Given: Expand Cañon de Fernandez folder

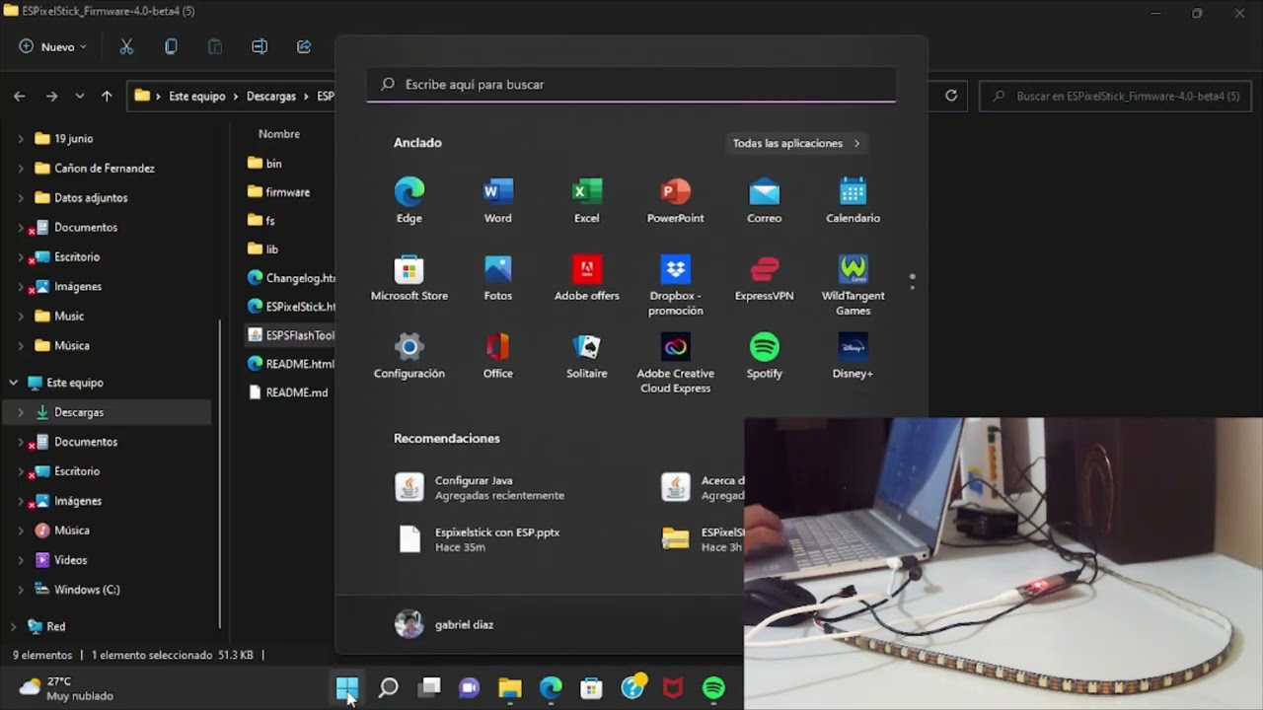Looking at the screenshot, I should tap(21, 169).
